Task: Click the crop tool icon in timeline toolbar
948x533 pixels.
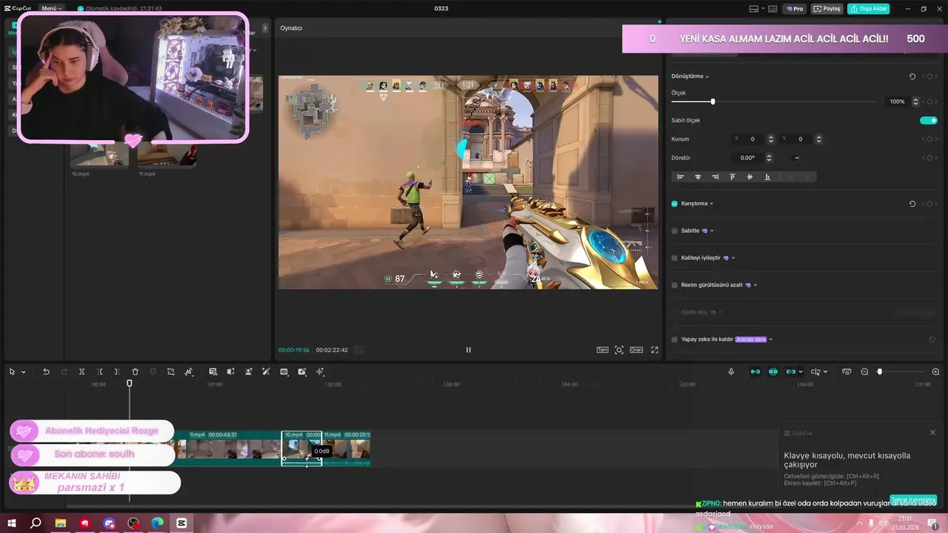Action: click(x=170, y=372)
